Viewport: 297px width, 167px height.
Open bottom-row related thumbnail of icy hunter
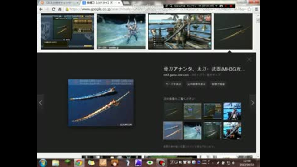pos(192,131)
